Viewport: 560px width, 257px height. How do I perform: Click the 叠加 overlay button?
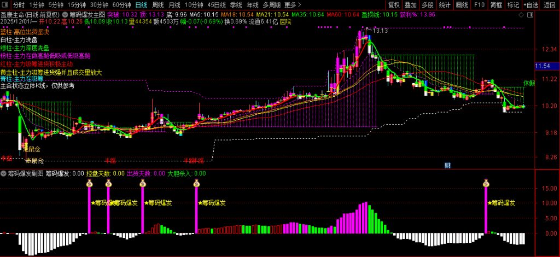tap(411, 5)
